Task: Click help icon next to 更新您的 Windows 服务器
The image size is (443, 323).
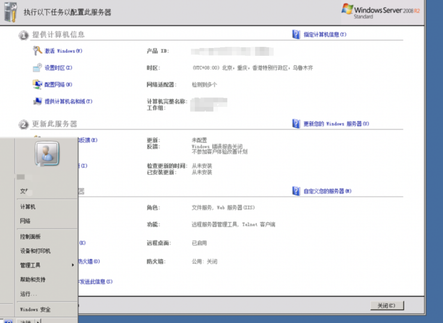Action: tap(296, 124)
